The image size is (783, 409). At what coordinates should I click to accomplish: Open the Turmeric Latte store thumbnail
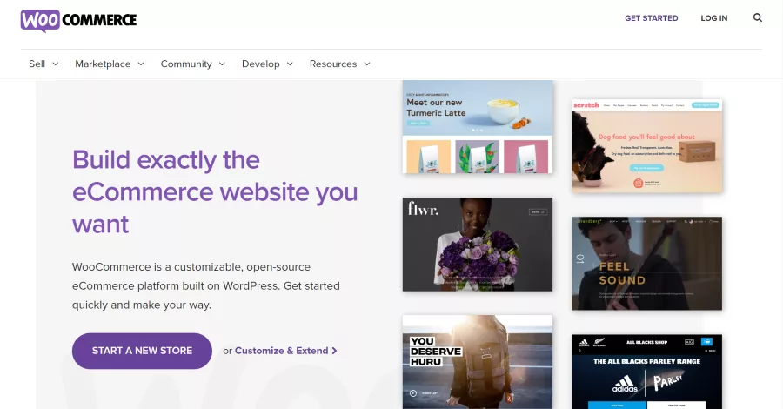tap(478, 127)
